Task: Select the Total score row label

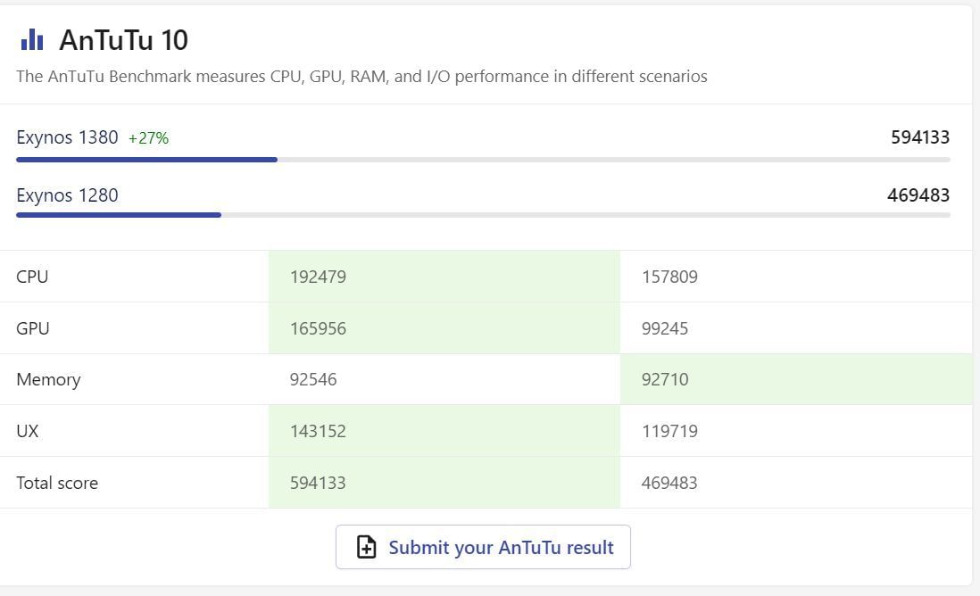Action: pyautogui.click(x=57, y=483)
